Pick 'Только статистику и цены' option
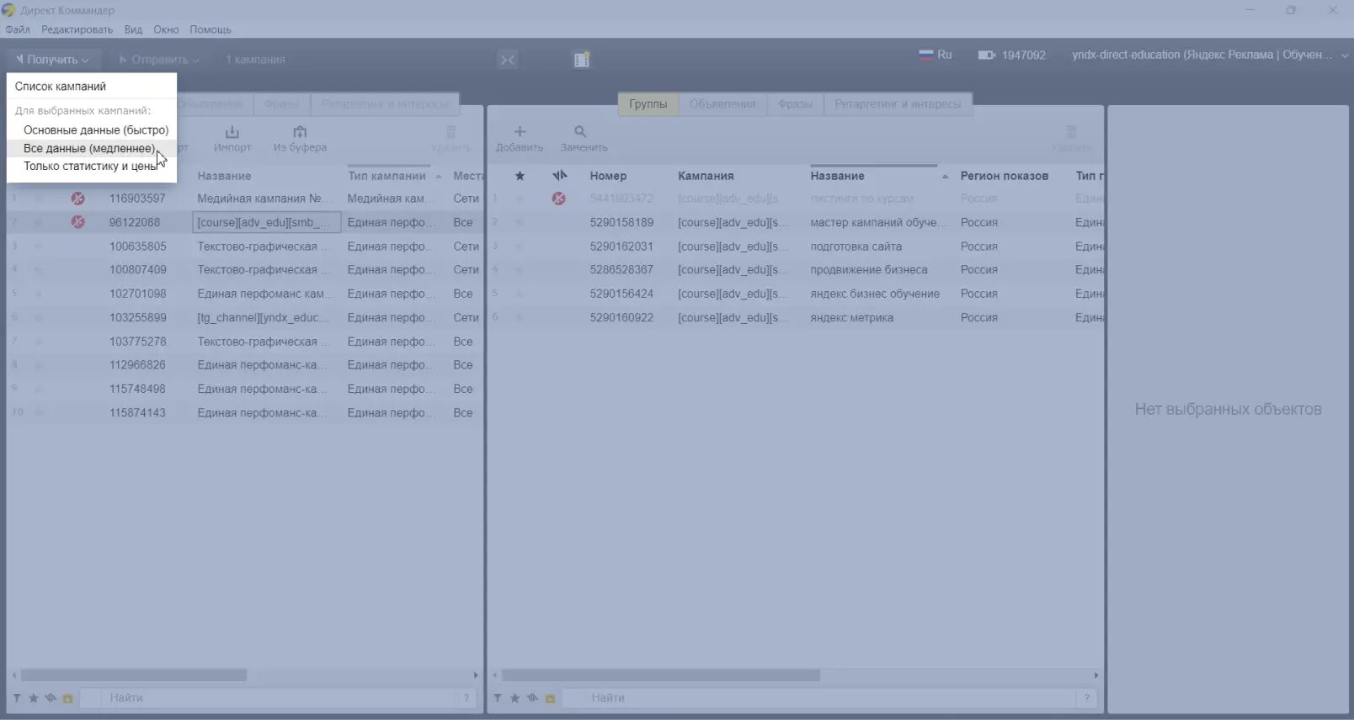Screen dimensions: 1354x720 coord(90,166)
